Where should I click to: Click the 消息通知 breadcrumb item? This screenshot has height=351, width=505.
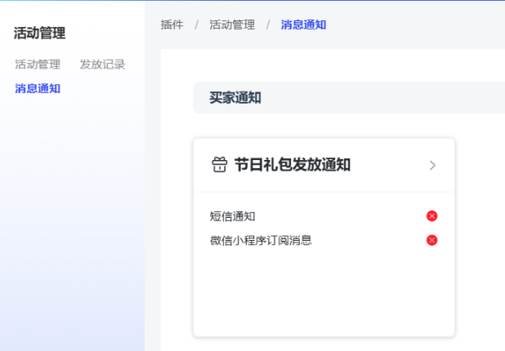point(303,25)
